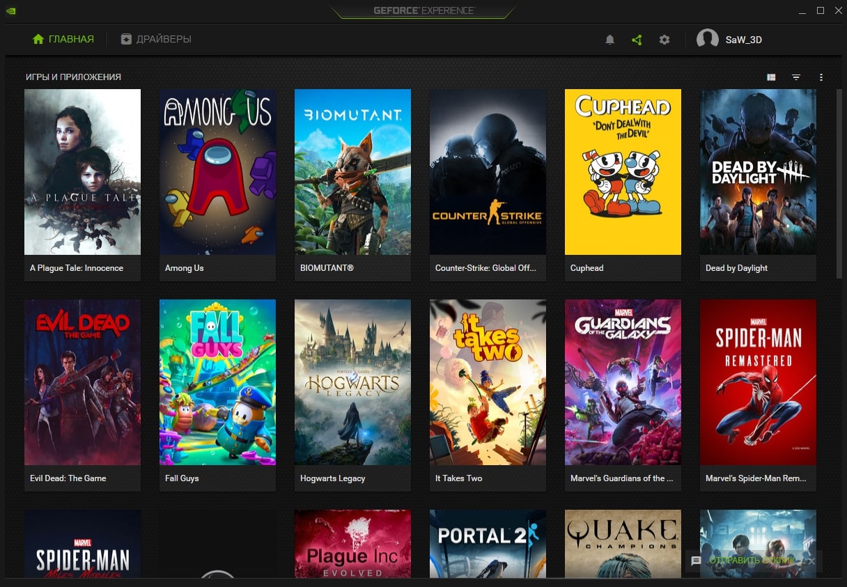Select the Quake Champions cover
The image size is (847, 587).
pyautogui.click(x=623, y=544)
